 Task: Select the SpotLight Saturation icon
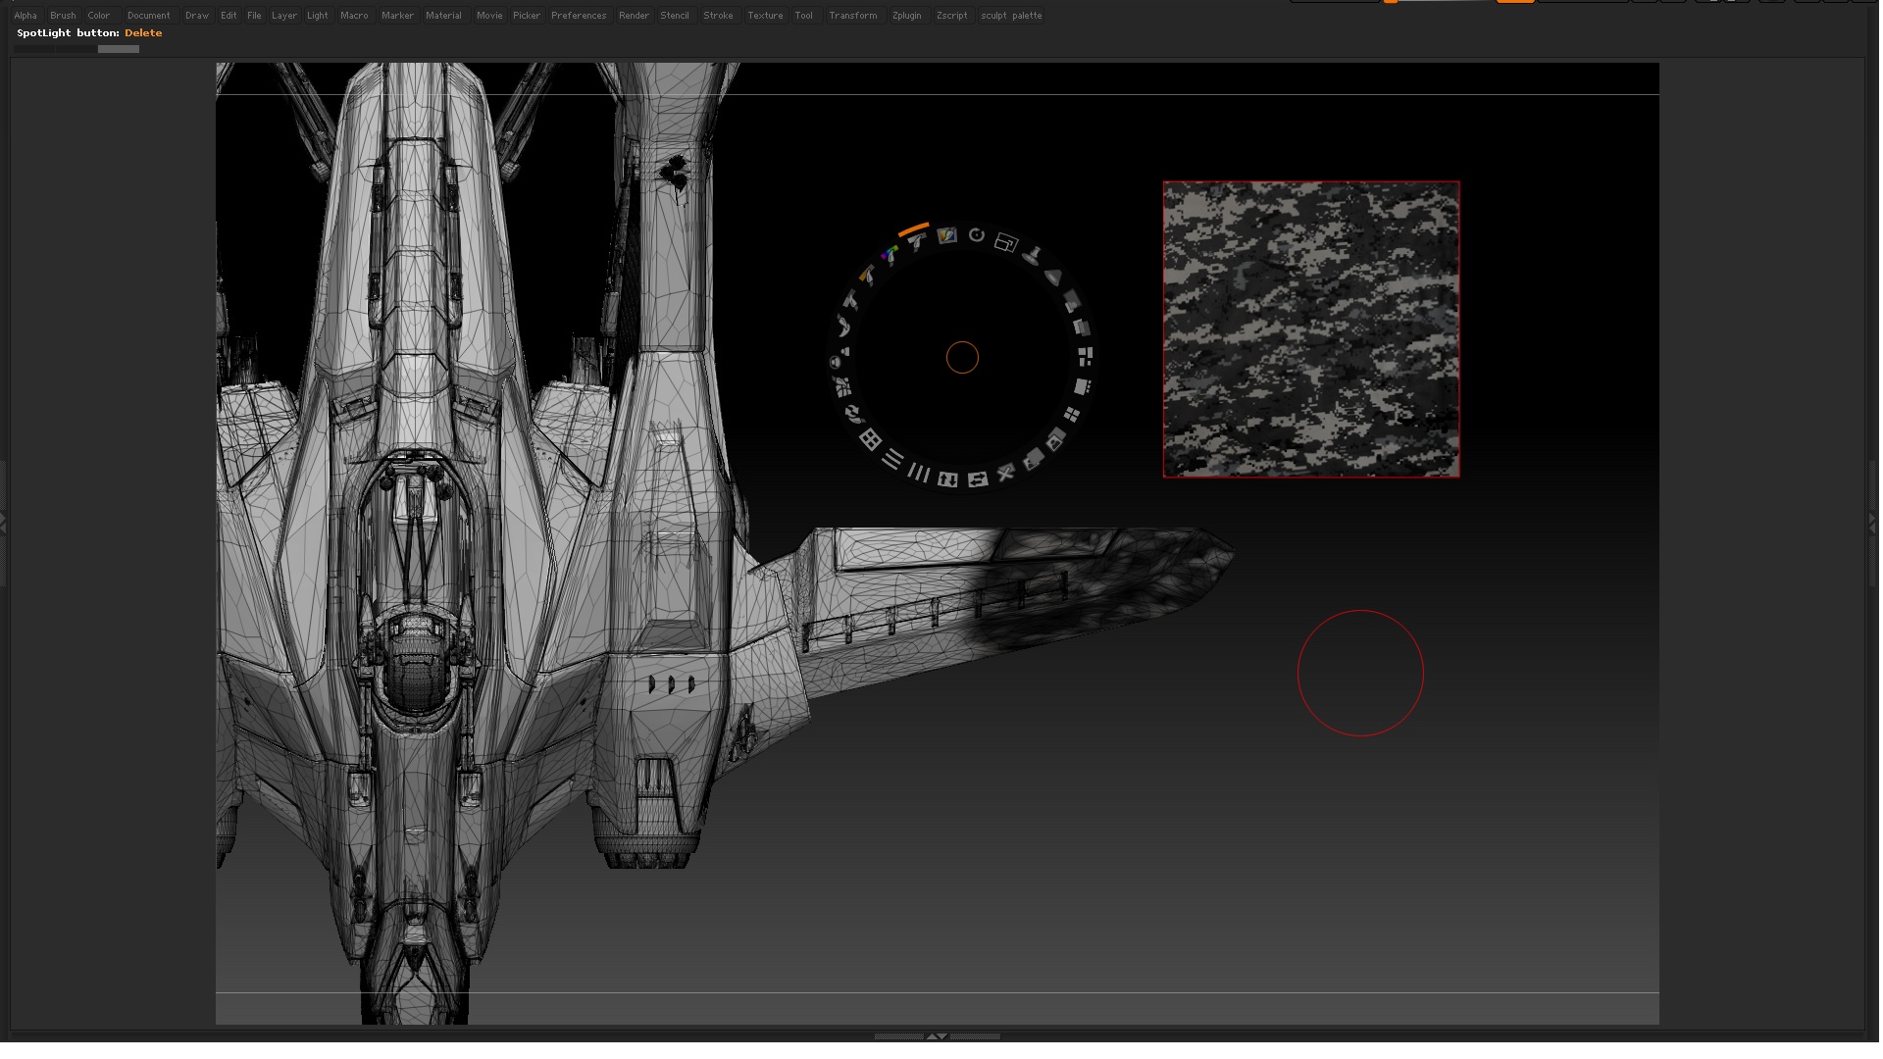tap(868, 275)
